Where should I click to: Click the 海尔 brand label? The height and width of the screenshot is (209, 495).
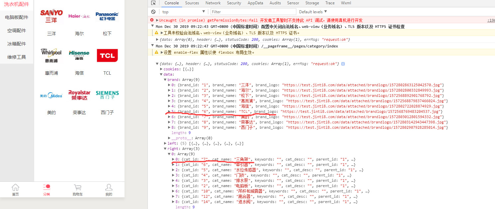[x=79, y=34]
